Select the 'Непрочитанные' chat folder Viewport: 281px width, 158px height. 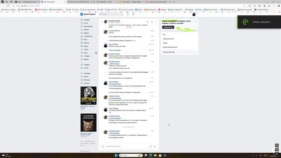click(180, 39)
